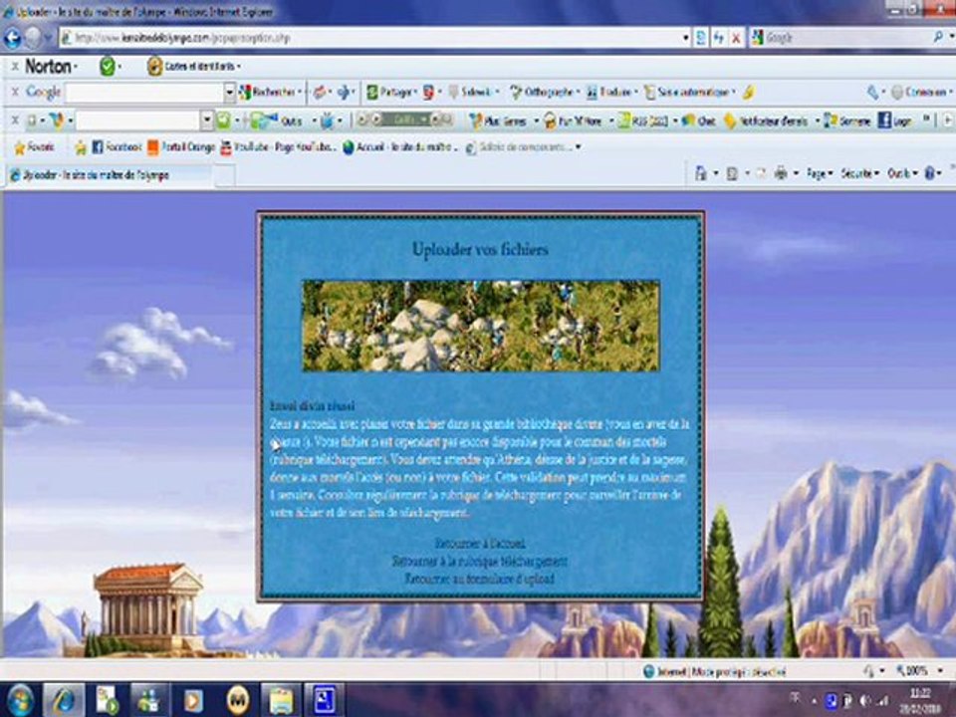Click Retourner au formulaire d'upload link
The height and width of the screenshot is (717, 956).
pyautogui.click(x=480, y=579)
